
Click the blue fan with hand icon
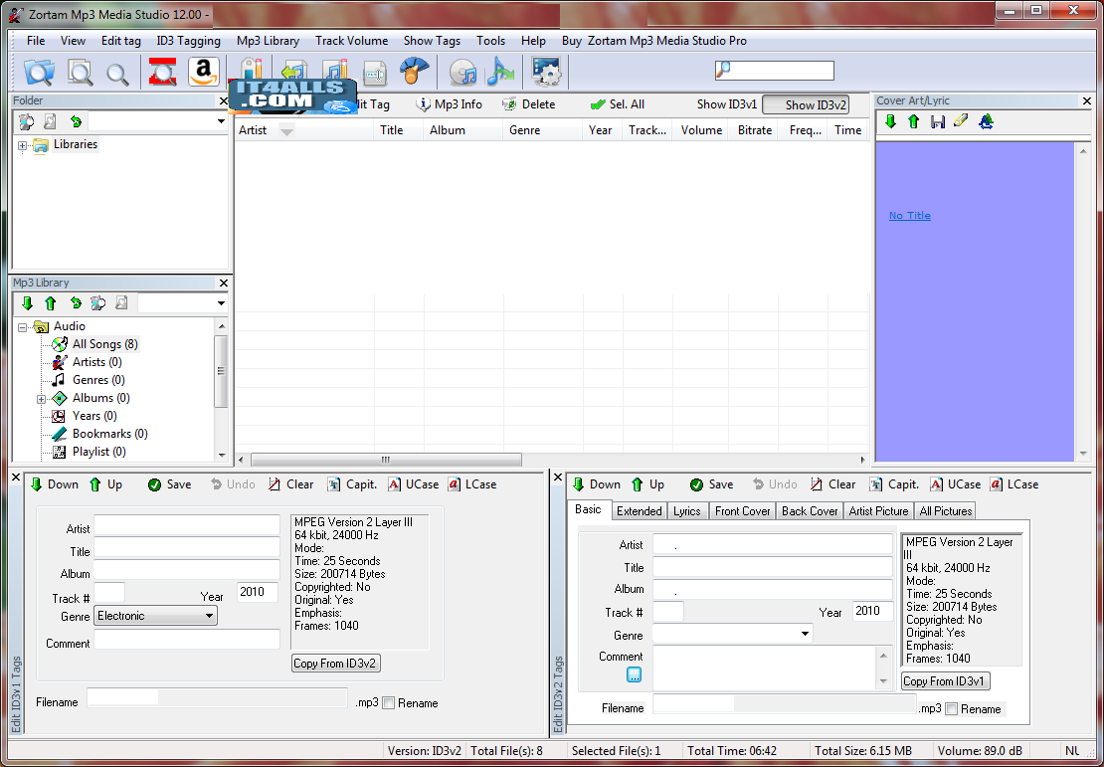tap(414, 72)
